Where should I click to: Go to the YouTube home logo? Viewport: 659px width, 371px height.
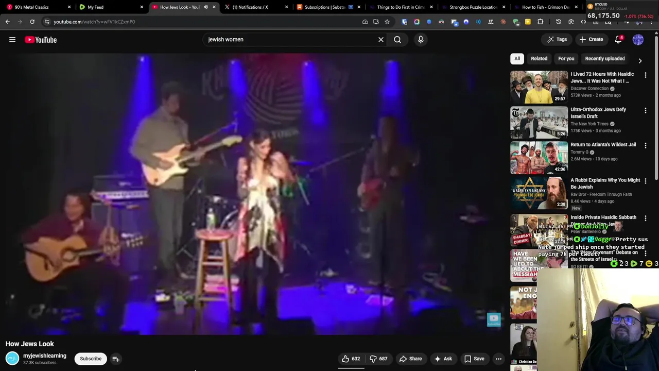pos(41,40)
